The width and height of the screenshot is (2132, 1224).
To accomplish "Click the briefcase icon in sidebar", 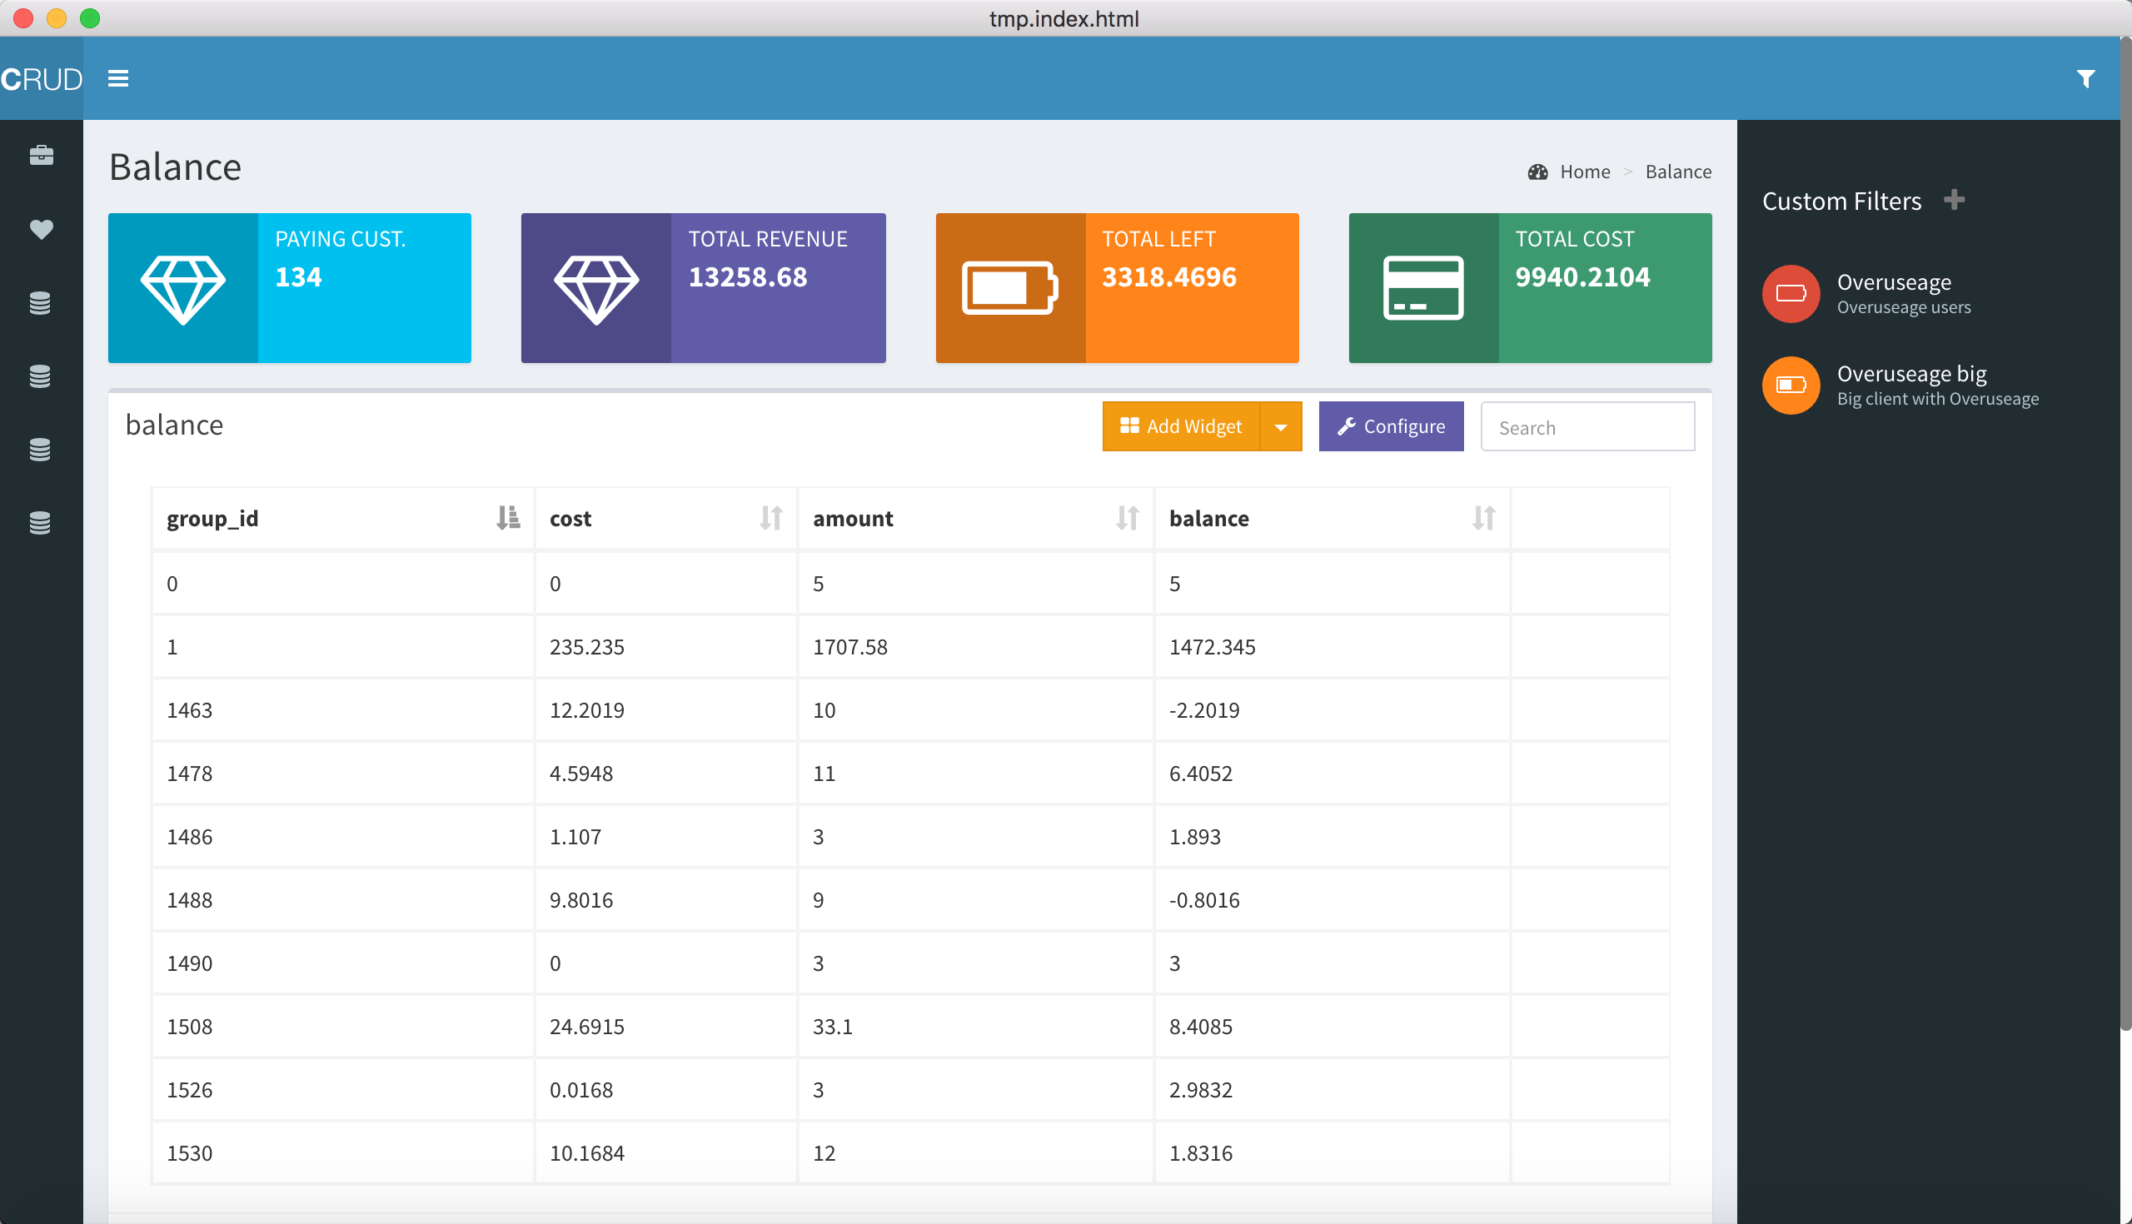I will coord(41,156).
